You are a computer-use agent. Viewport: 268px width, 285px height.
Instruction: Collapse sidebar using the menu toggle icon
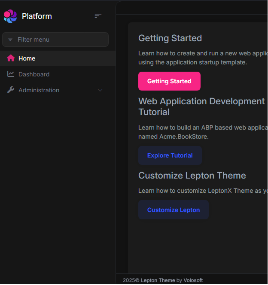(98, 16)
